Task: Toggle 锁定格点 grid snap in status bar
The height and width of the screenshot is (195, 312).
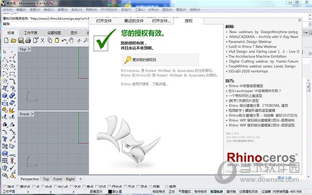Action: pos(158,192)
